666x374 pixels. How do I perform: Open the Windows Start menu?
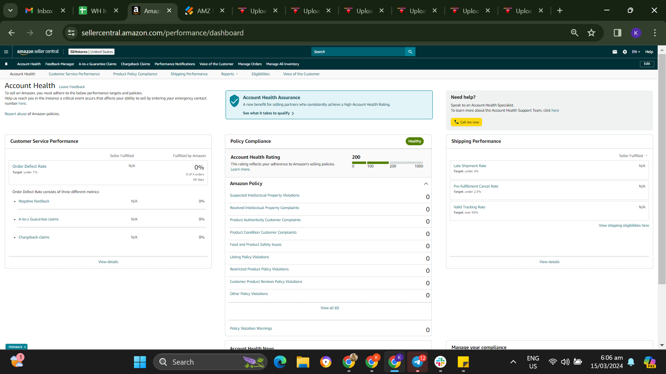point(140,362)
